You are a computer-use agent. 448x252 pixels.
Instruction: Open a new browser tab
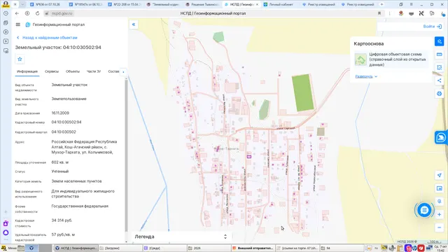point(381,4)
